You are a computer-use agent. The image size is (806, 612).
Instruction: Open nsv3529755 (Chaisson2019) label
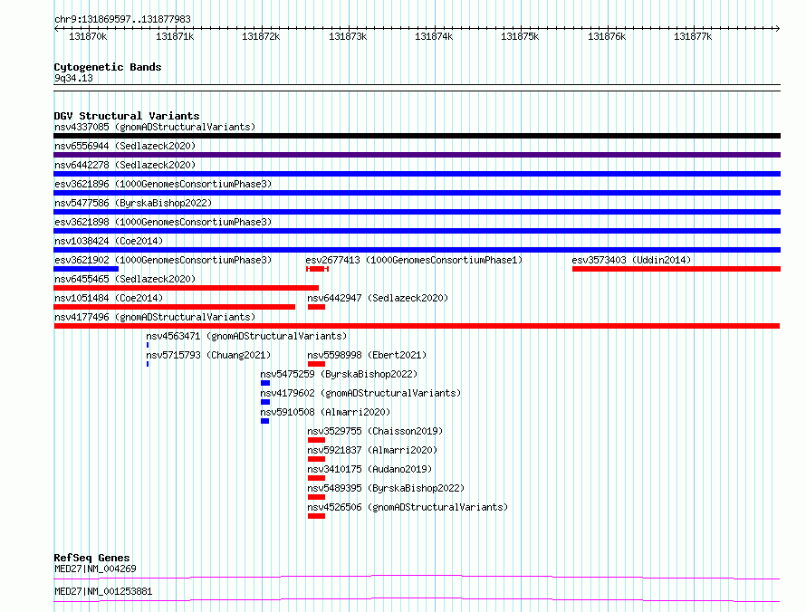pyautogui.click(x=375, y=431)
